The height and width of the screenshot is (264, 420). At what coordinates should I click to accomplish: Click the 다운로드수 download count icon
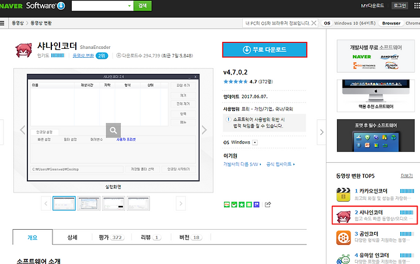pos(118,55)
